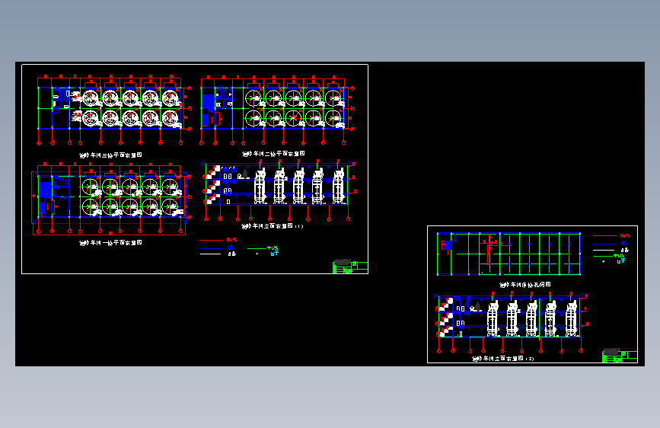Click the white legend line on the right sheet

(604, 251)
